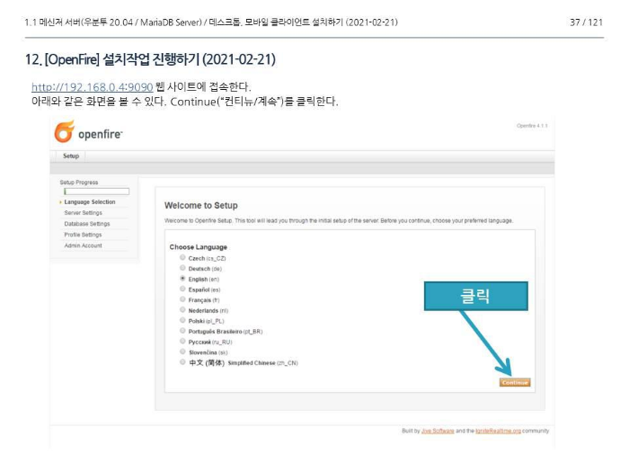Click Language Selection in setup sidebar
Image resolution: width=629 pixels, height=472 pixels.
coord(90,202)
